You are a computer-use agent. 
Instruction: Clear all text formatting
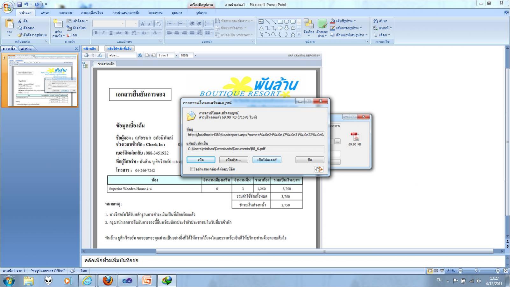click(x=158, y=24)
